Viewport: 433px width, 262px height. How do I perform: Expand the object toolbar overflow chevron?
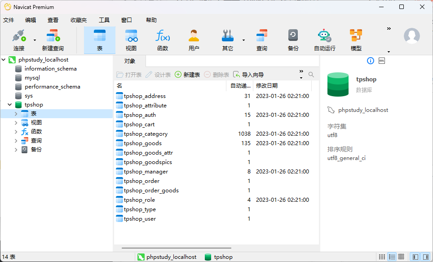pos(301,71)
